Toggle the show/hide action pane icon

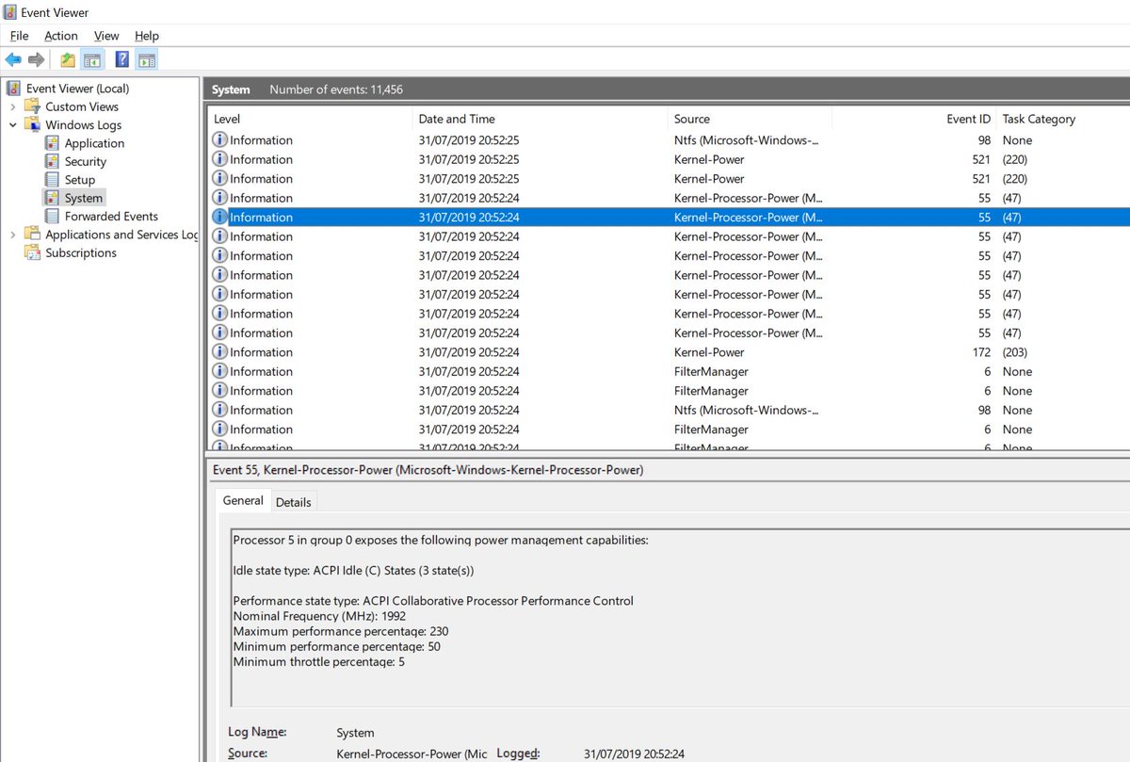(x=146, y=60)
